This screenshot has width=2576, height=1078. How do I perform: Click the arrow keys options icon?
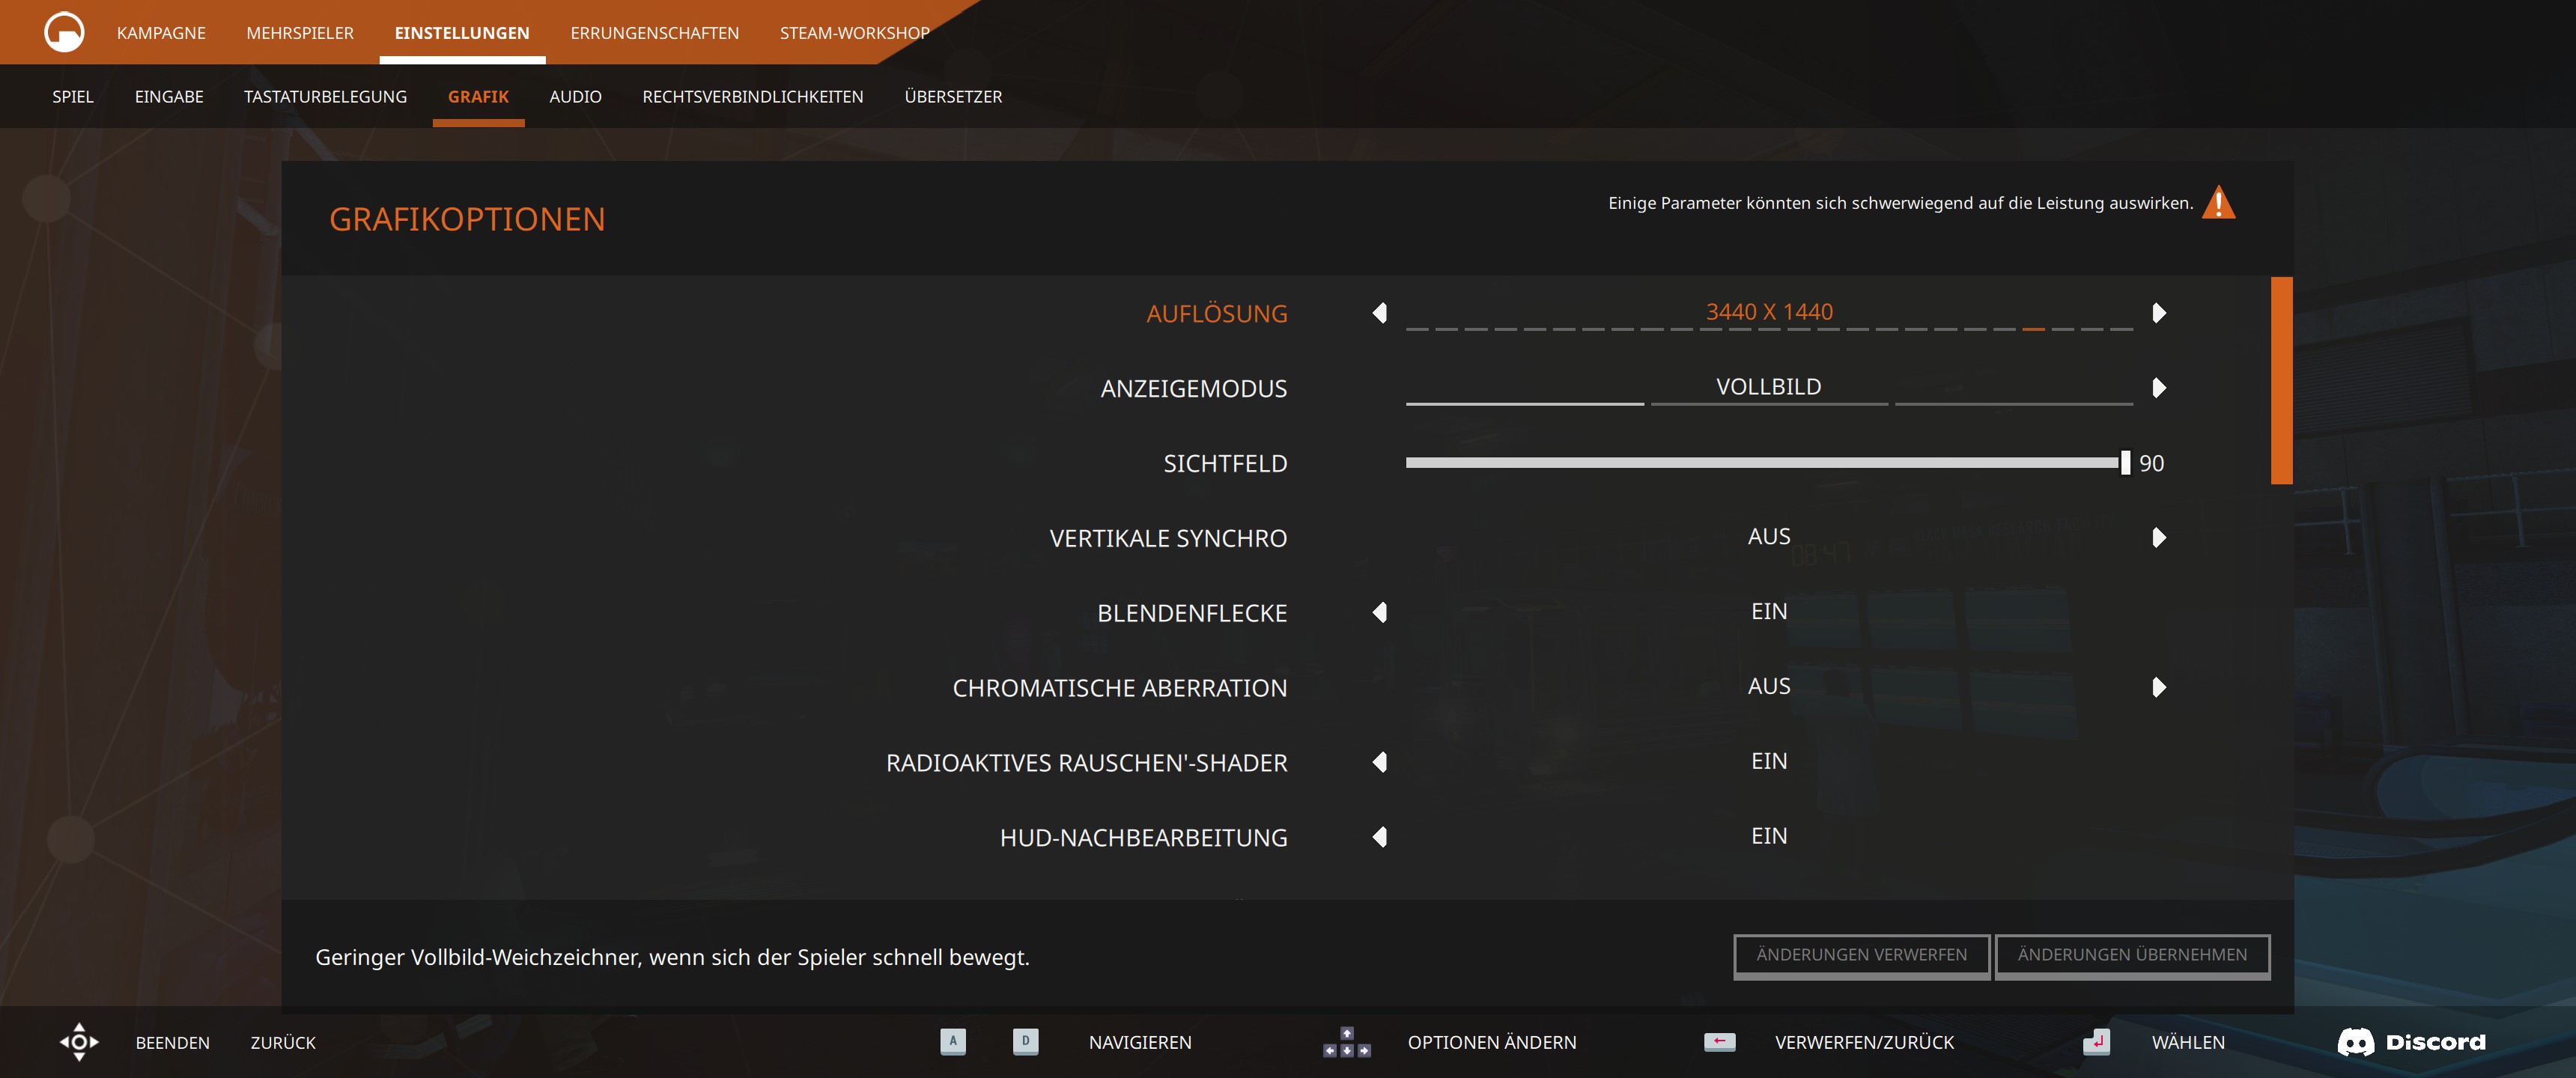pos(1346,1042)
